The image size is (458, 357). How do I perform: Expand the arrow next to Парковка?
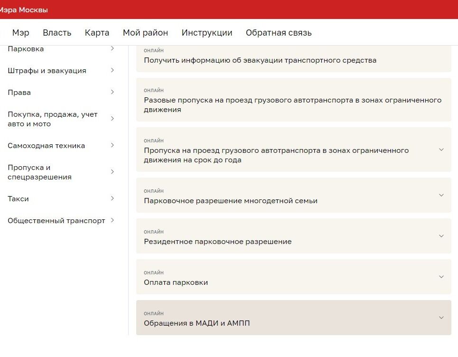(x=112, y=48)
